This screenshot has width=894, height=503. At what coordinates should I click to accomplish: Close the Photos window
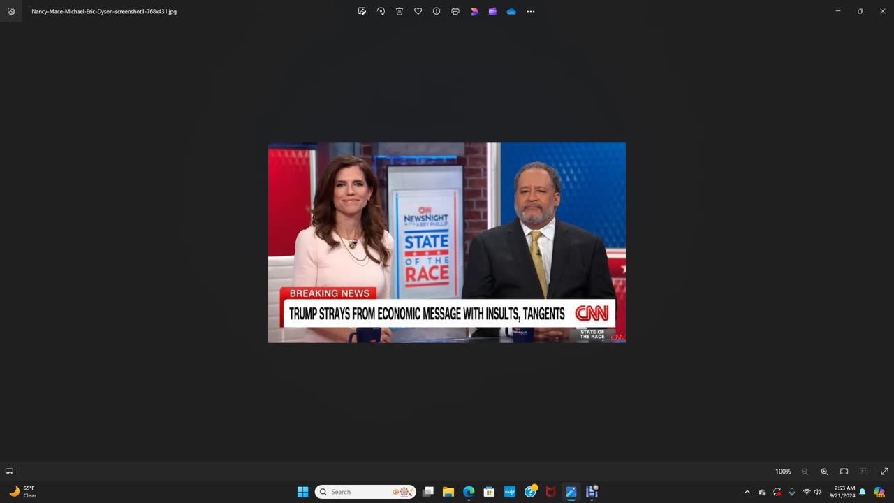click(883, 11)
